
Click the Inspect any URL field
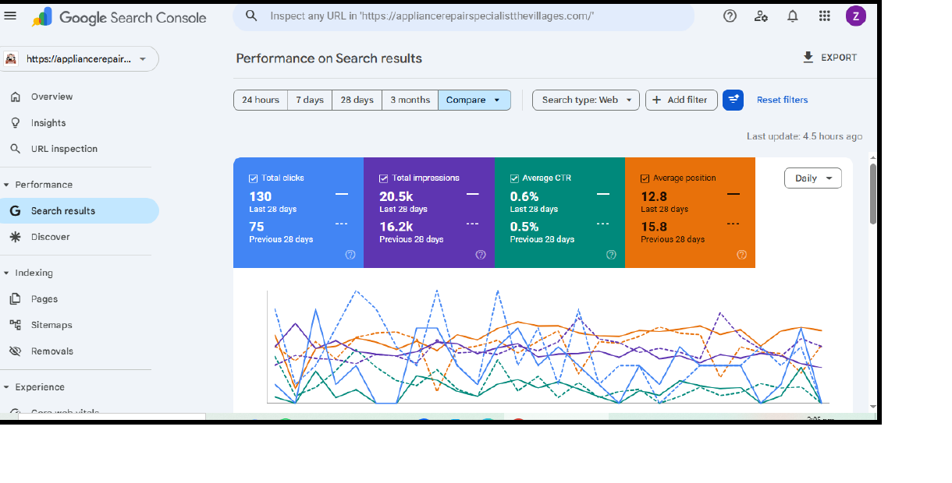pos(464,16)
